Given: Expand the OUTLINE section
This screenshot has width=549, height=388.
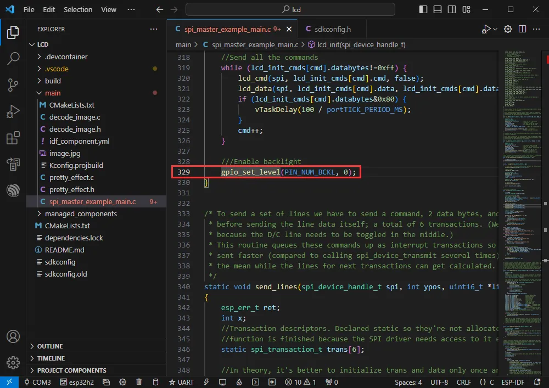Looking at the screenshot, I should [49, 346].
